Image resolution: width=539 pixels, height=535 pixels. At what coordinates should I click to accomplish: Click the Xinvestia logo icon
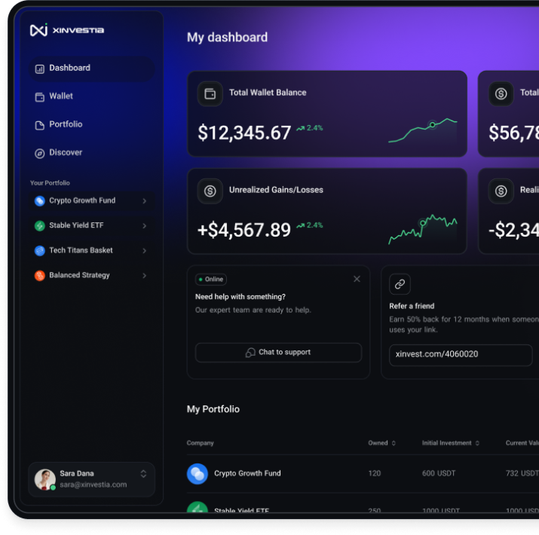coord(38,30)
